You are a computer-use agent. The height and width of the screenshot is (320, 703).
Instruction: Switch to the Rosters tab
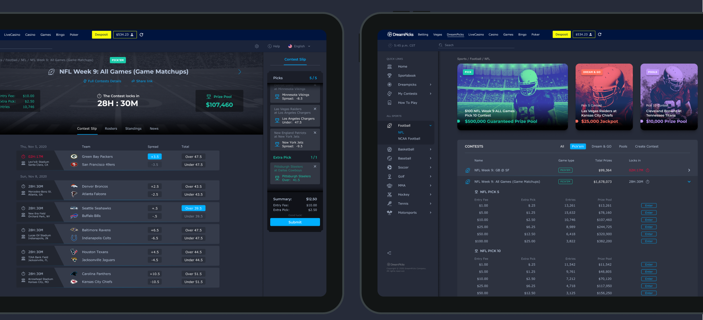tap(111, 129)
